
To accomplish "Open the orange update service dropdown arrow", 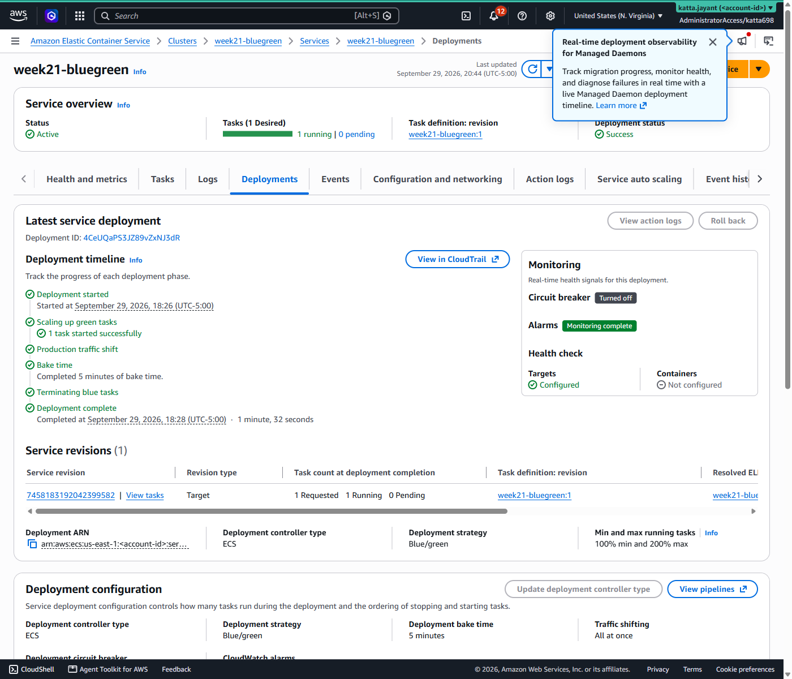I will [x=759, y=69].
